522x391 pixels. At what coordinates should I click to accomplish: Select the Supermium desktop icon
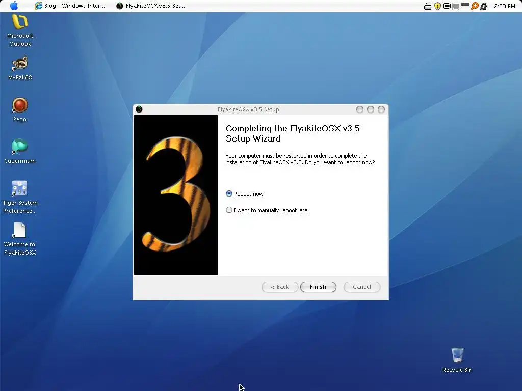(x=20, y=152)
